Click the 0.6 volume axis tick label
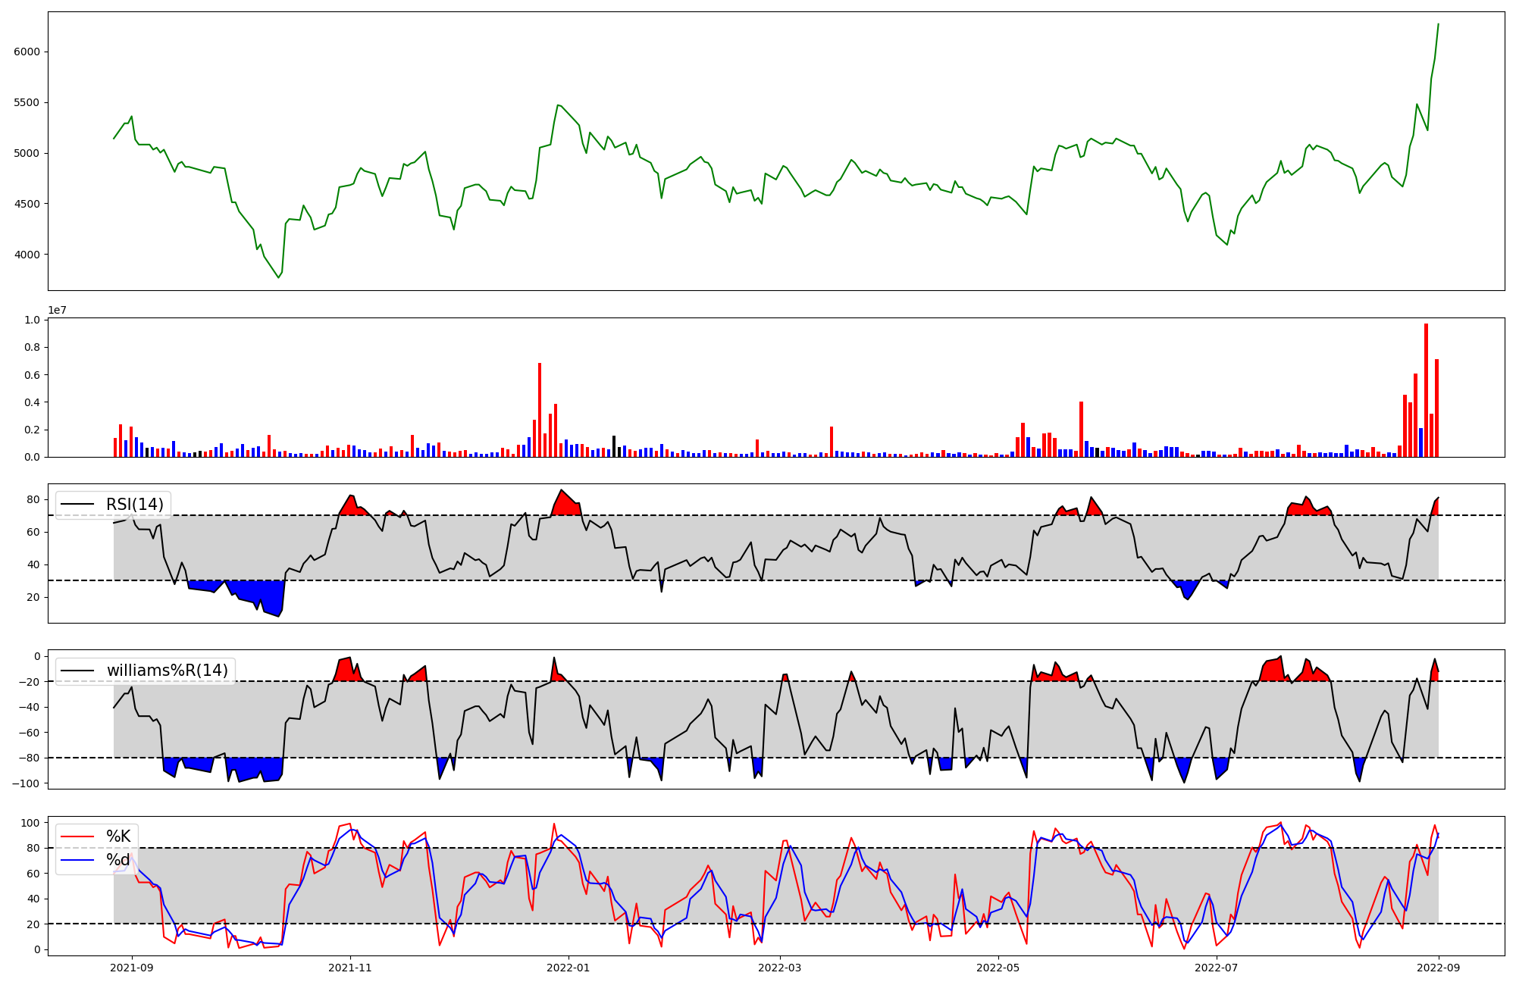 [x=33, y=375]
